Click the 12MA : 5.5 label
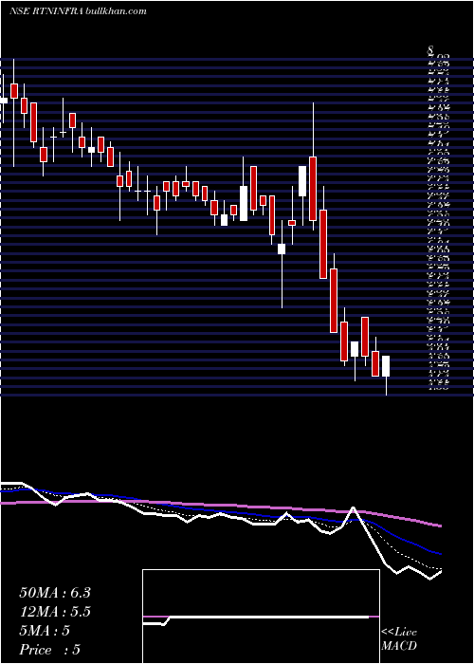The image size is (474, 664). (x=55, y=612)
